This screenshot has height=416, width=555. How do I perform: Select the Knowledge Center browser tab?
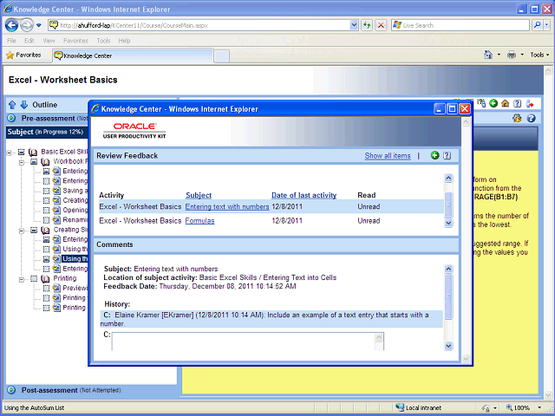pyautogui.click(x=133, y=55)
